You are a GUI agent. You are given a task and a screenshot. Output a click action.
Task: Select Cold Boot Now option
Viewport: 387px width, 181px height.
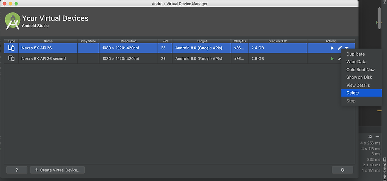click(361, 70)
